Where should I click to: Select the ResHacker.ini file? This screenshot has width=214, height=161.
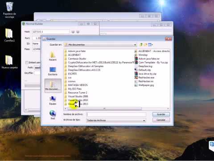click(x=144, y=81)
